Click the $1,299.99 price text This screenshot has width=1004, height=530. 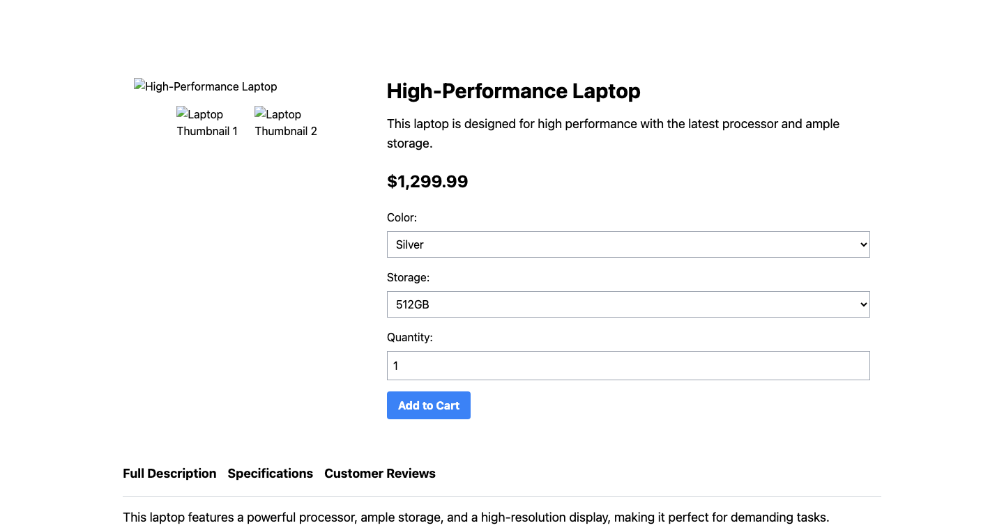(x=427, y=181)
